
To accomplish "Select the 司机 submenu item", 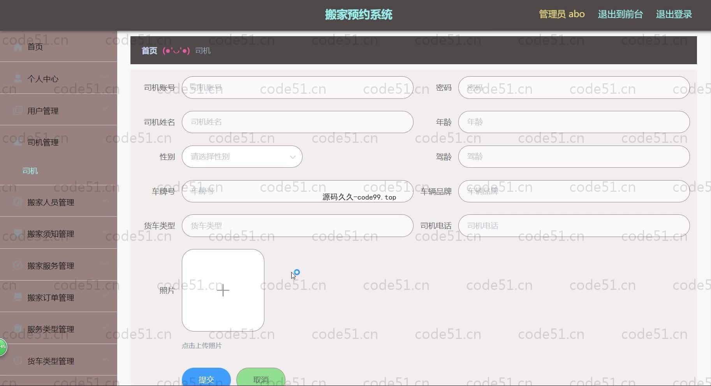I will point(30,171).
